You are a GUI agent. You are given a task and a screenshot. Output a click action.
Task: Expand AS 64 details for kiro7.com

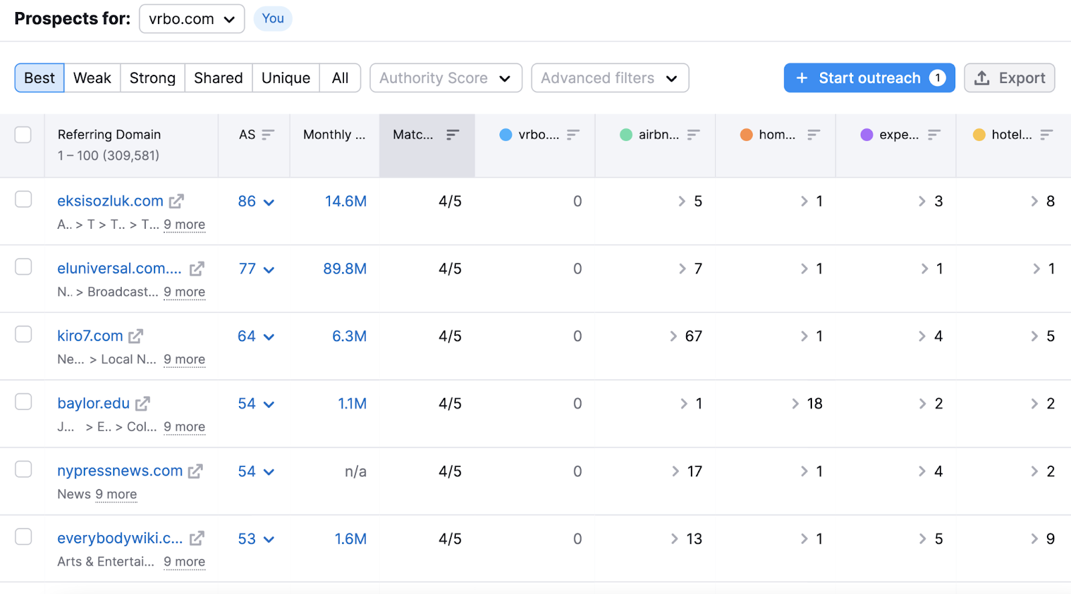coord(256,336)
